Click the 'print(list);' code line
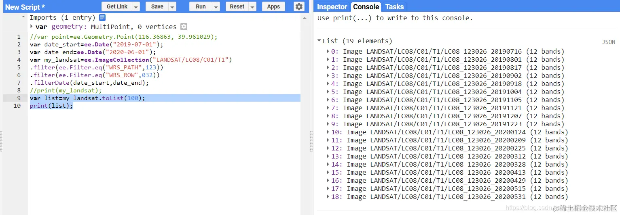The height and width of the screenshot is (215, 620). pyautogui.click(x=51, y=106)
